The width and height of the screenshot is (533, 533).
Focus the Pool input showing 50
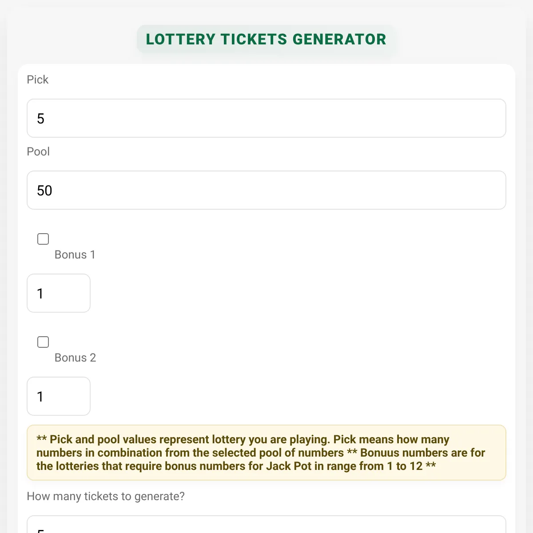266,190
